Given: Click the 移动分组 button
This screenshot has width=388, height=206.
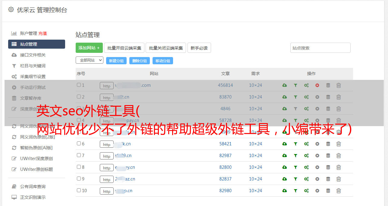Looking at the screenshot, I should tap(163, 61).
